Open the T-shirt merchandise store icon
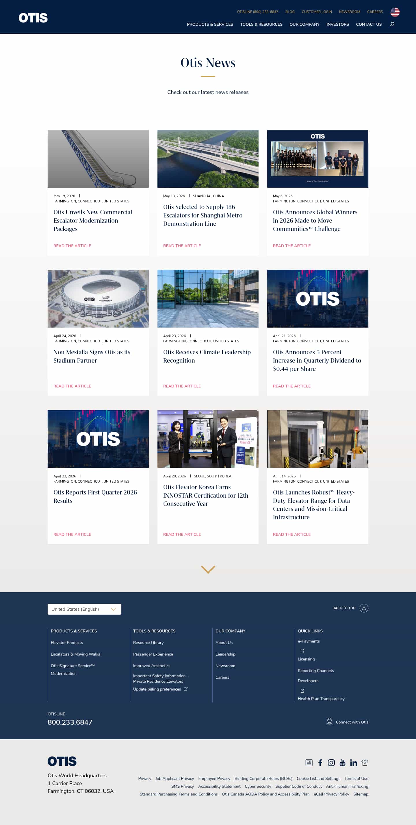 coord(365,763)
